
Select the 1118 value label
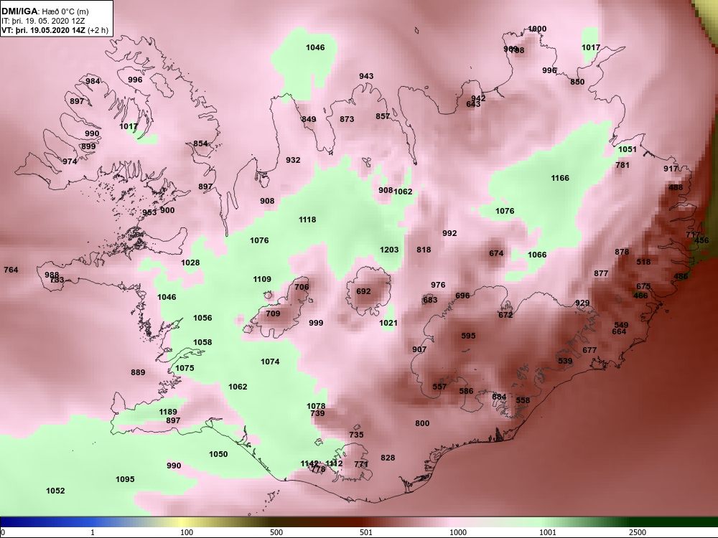pyautogui.click(x=307, y=220)
